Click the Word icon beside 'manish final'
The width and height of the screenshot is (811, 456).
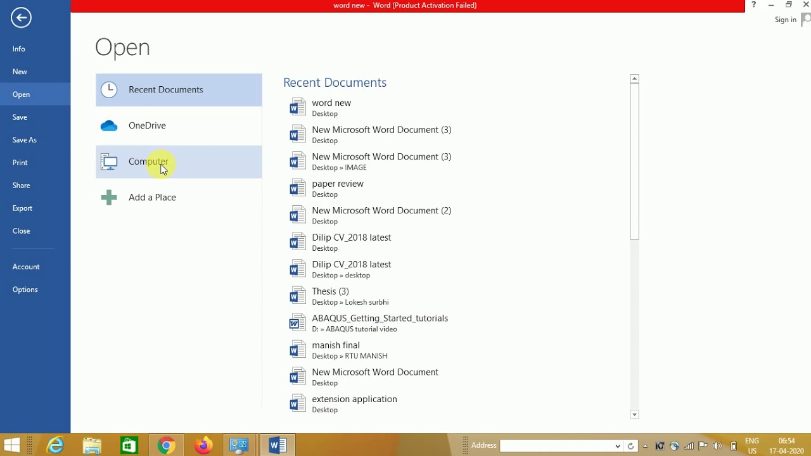tap(297, 350)
